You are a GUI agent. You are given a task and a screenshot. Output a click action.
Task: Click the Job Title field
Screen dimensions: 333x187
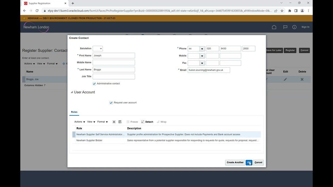[114, 77]
